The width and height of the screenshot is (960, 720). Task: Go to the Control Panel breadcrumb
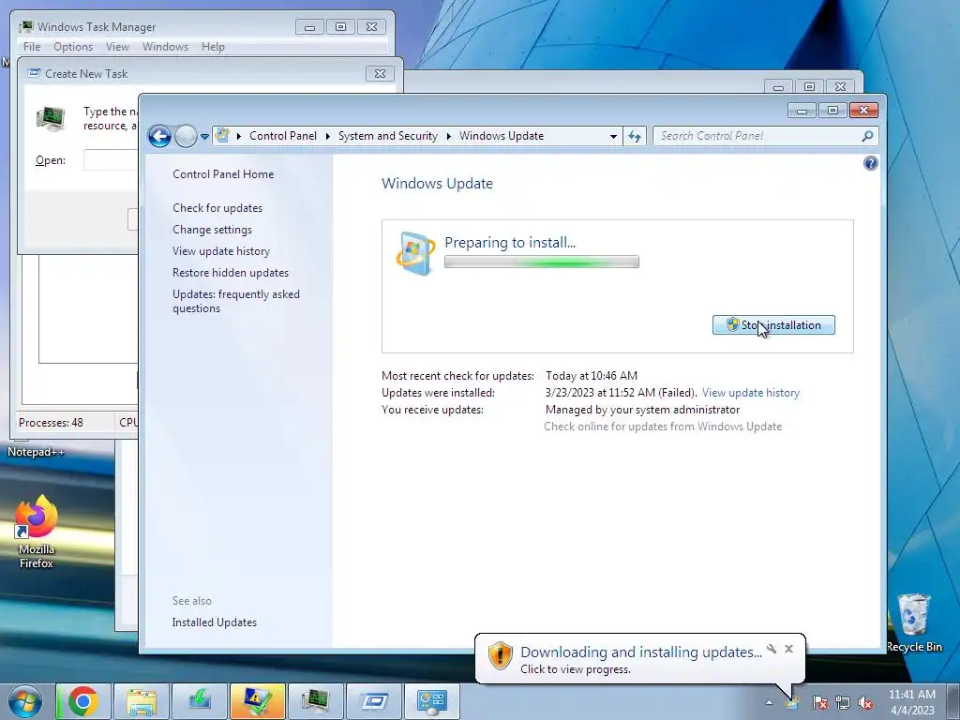(x=283, y=136)
